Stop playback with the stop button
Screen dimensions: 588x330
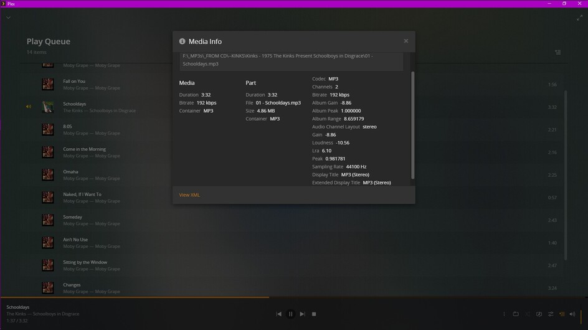(x=314, y=314)
